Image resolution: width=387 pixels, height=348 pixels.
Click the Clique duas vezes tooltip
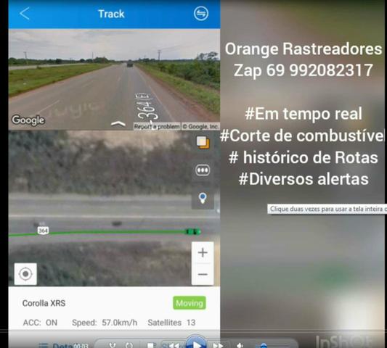coord(327,209)
